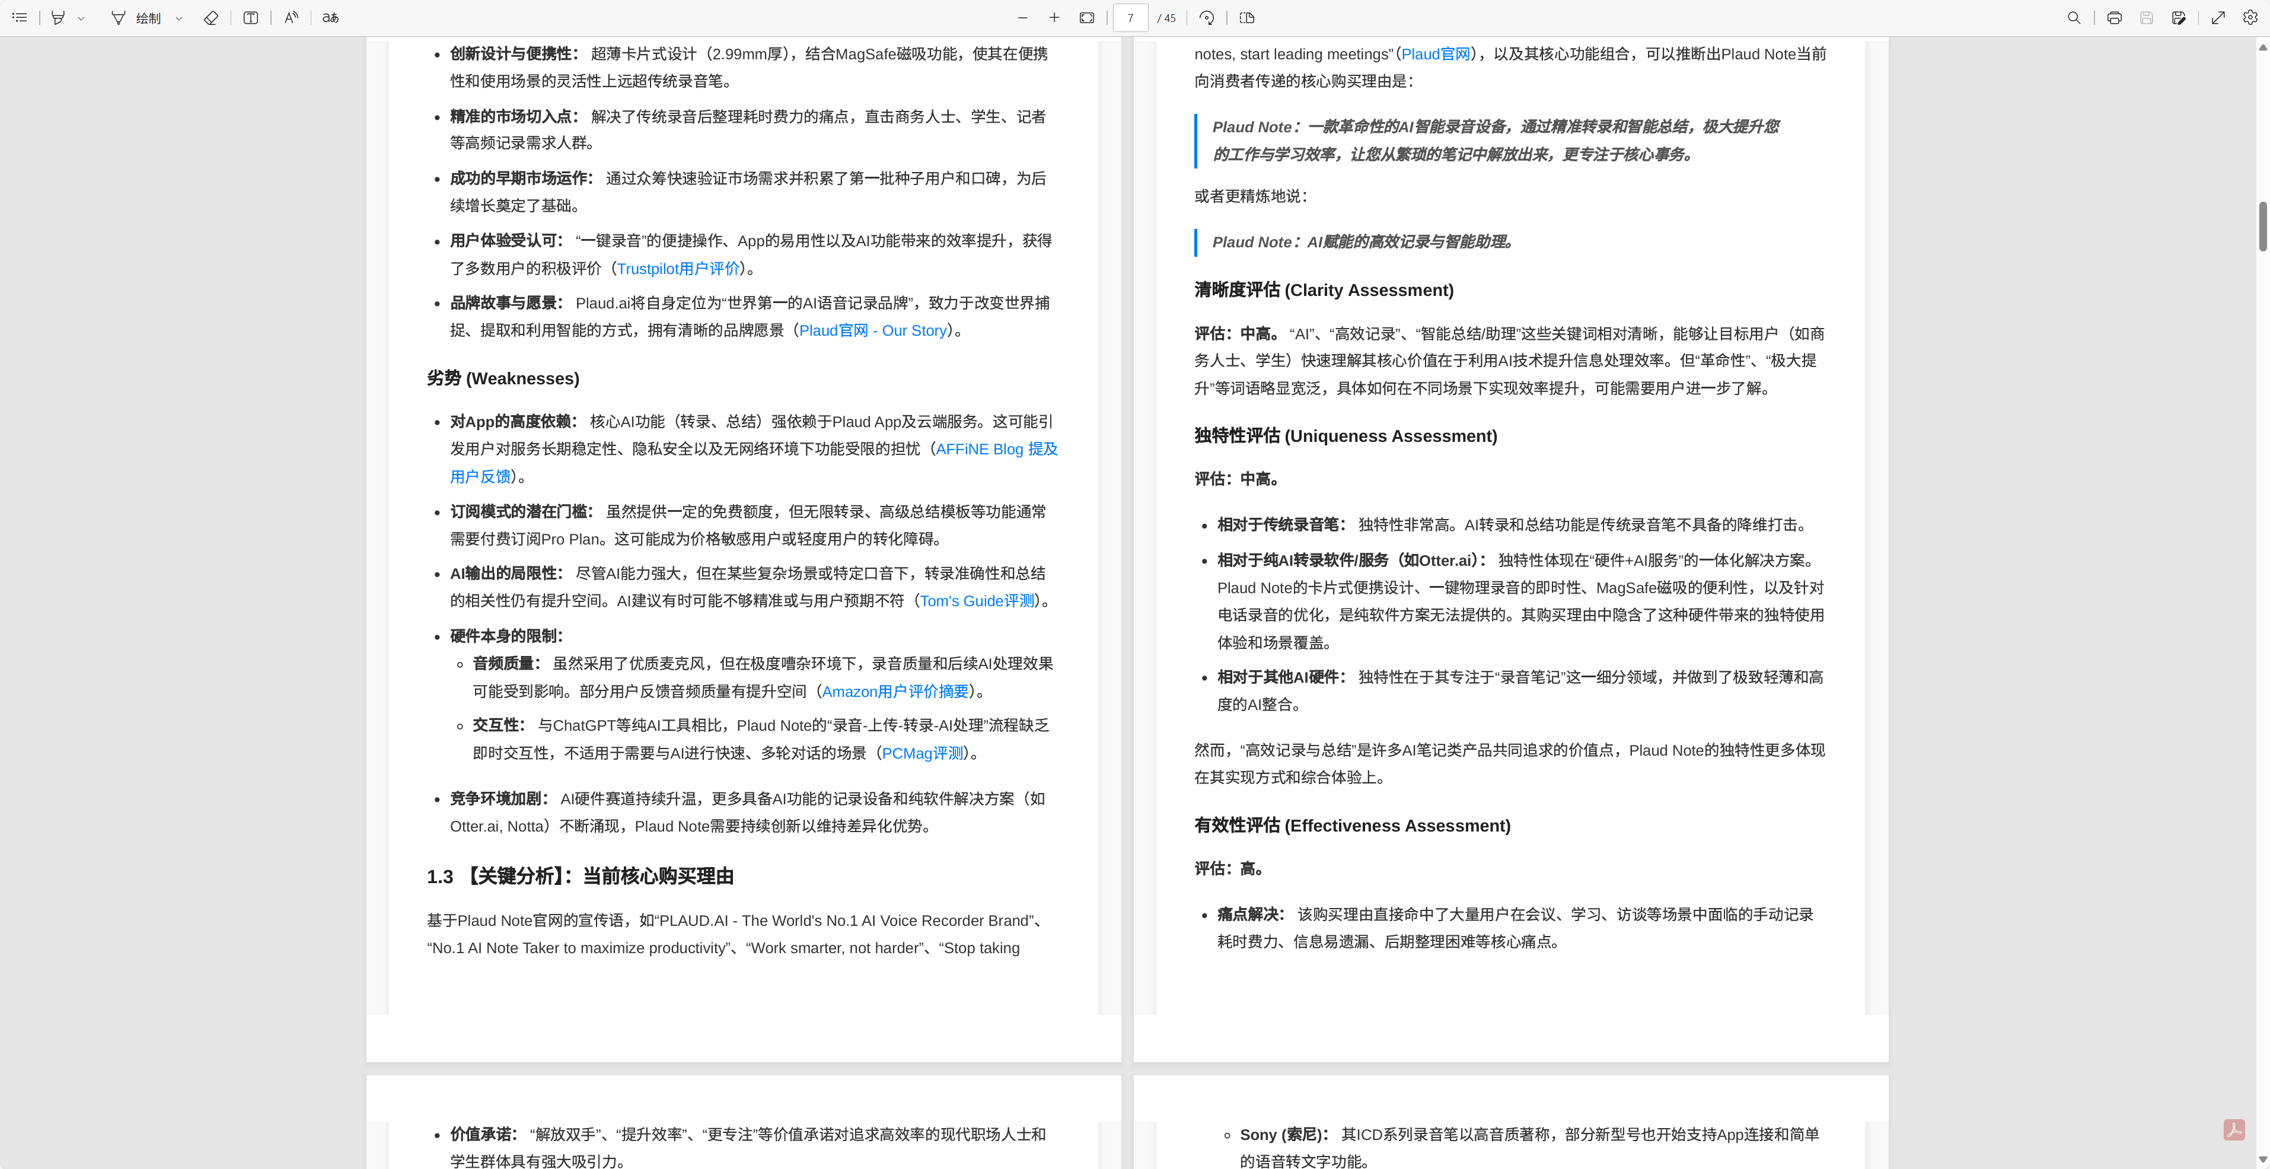Screen dimensions: 2270x1169
Task: Open the Tom's Guide评测 link
Action: click(x=977, y=601)
